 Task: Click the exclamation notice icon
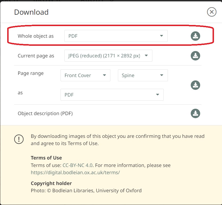coord(19,139)
